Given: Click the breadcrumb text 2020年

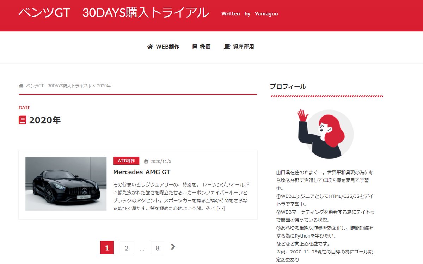Looking at the screenshot, I should (x=104, y=86).
